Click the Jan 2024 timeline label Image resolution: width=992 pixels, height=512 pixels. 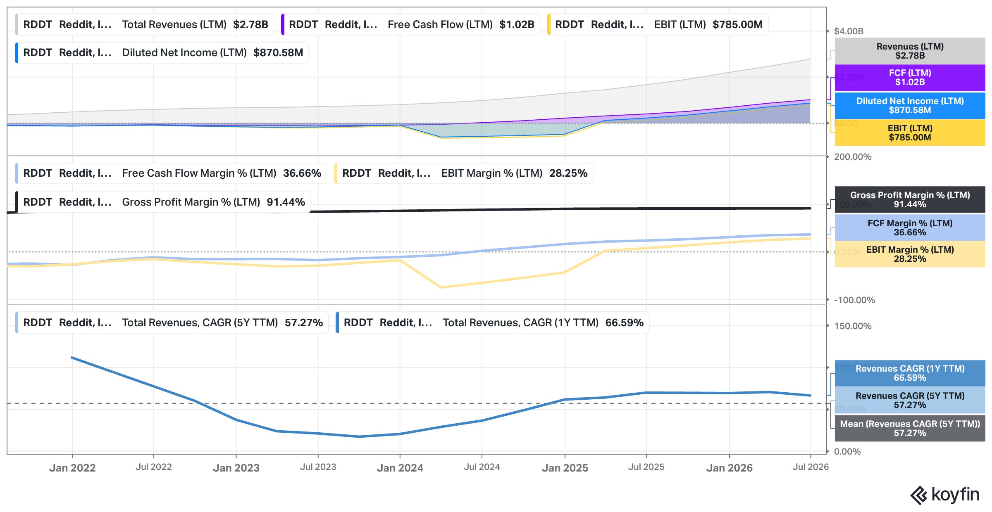pyautogui.click(x=400, y=468)
